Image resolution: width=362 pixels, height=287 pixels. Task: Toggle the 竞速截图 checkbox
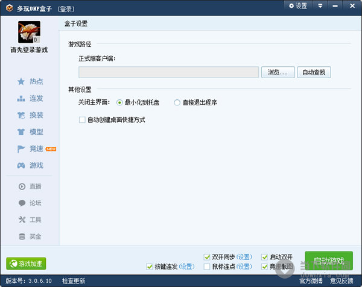point(265,267)
